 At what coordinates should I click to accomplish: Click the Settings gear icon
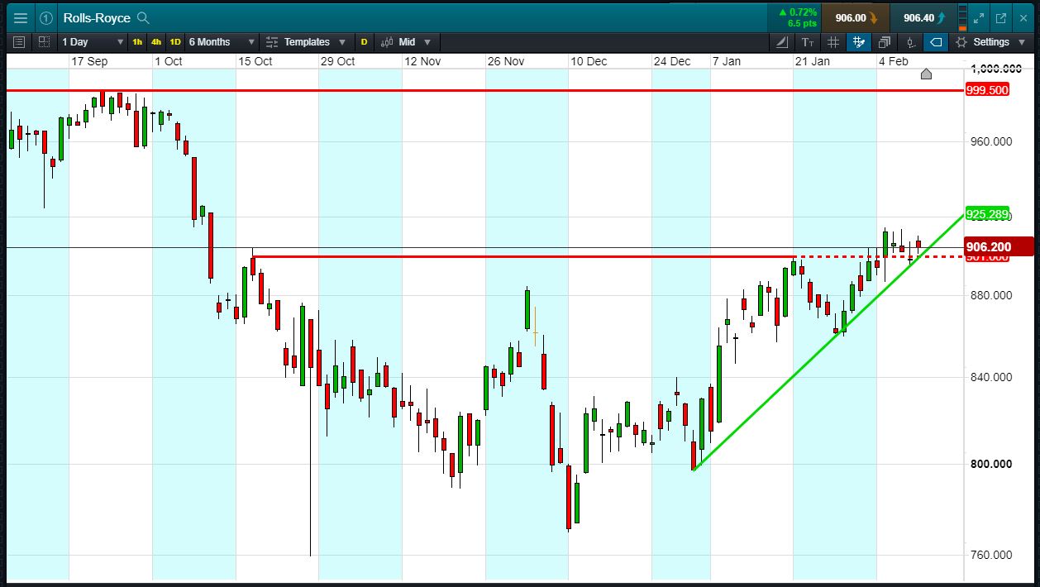961,42
